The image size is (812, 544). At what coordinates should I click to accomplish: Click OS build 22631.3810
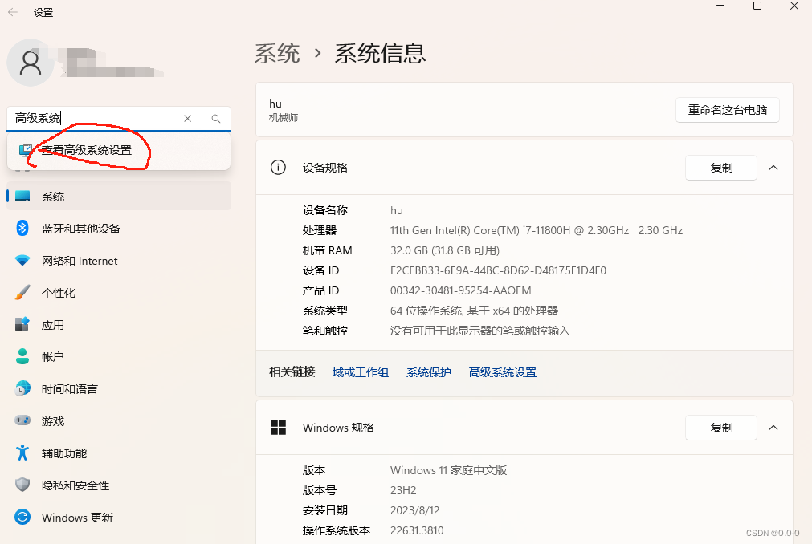[416, 530]
